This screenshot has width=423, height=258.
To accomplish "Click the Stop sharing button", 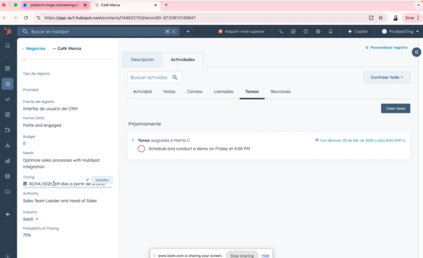I will click(242, 256).
